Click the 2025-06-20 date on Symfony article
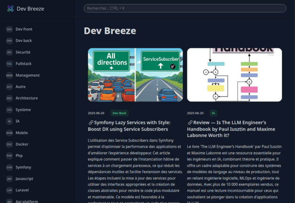Screen dimensions: 295x203 pos(96,113)
